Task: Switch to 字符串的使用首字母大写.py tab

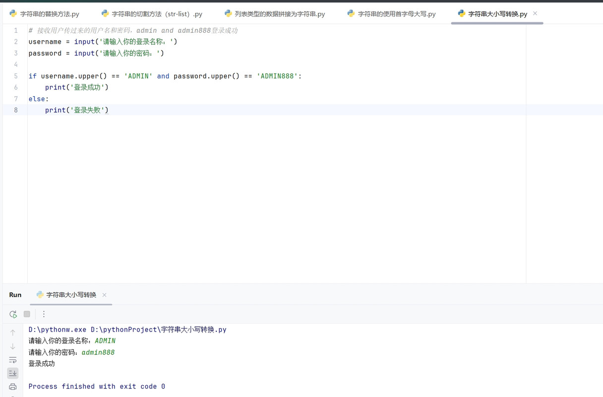Action: coord(392,14)
